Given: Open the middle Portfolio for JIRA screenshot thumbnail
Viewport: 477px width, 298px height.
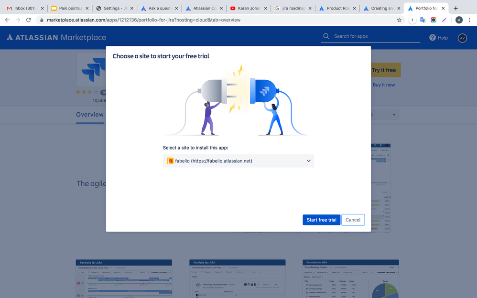Looking at the screenshot, I should 237,278.
